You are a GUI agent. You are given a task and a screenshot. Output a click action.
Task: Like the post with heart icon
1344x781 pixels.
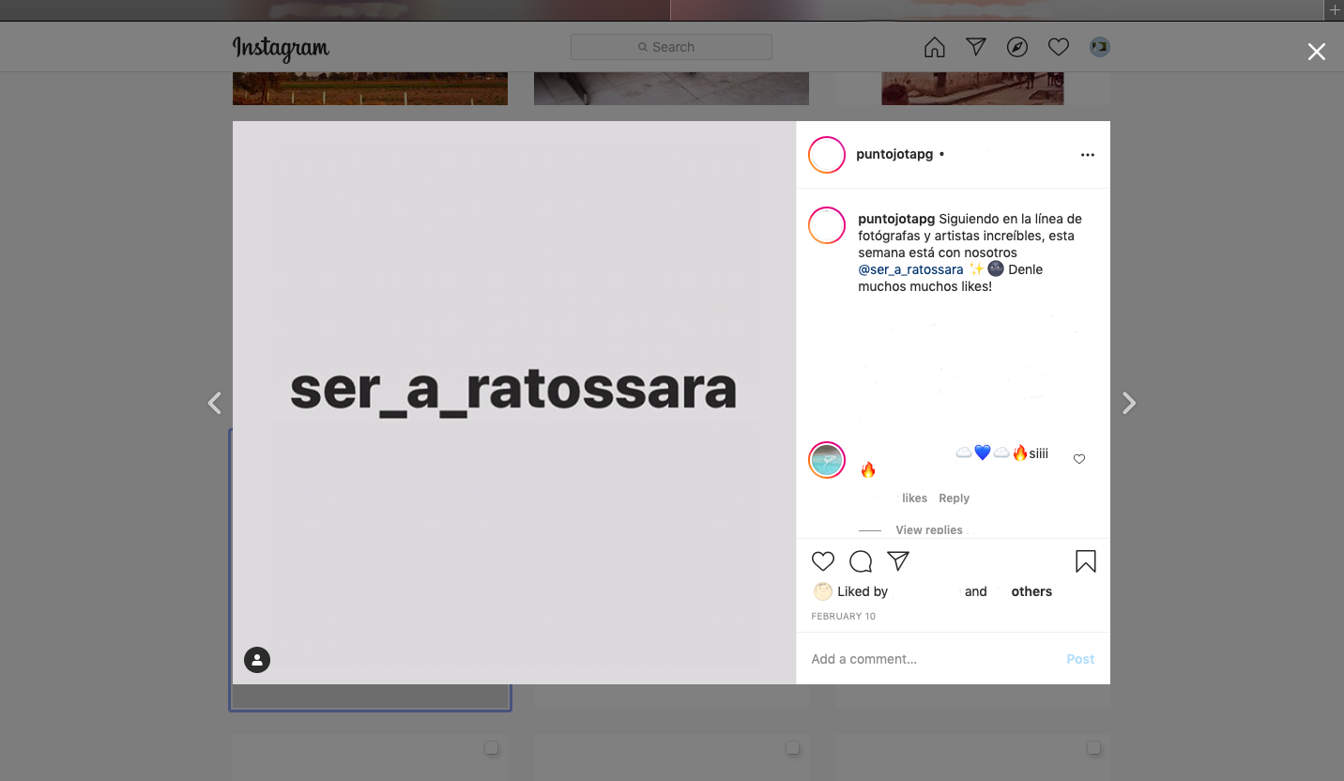click(823, 561)
